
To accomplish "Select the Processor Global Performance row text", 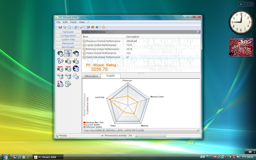I will 103,41.
